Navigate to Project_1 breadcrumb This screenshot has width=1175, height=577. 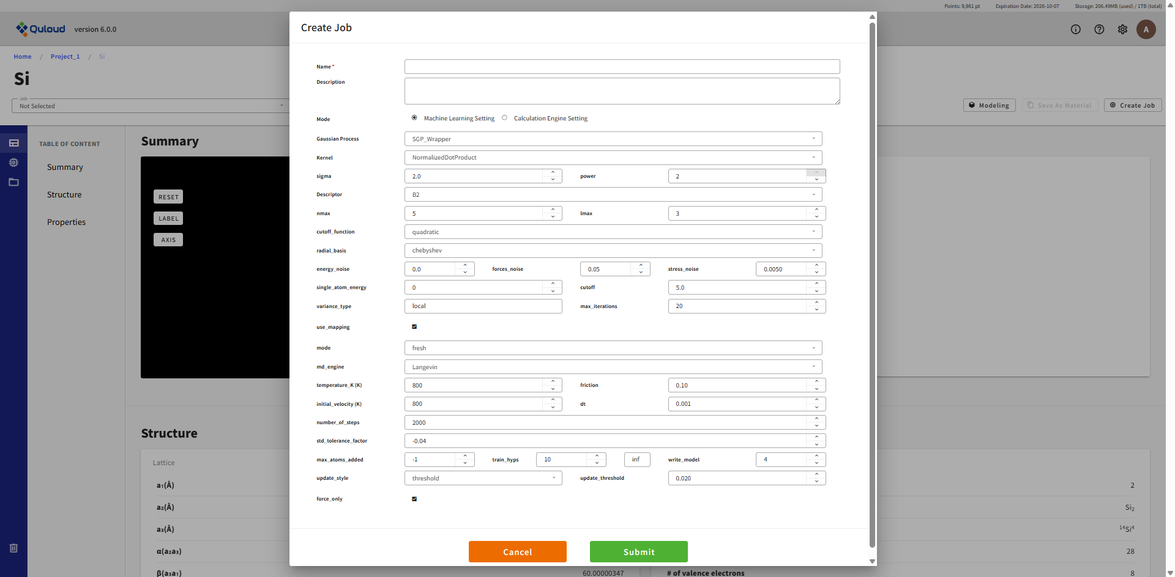coord(65,56)
